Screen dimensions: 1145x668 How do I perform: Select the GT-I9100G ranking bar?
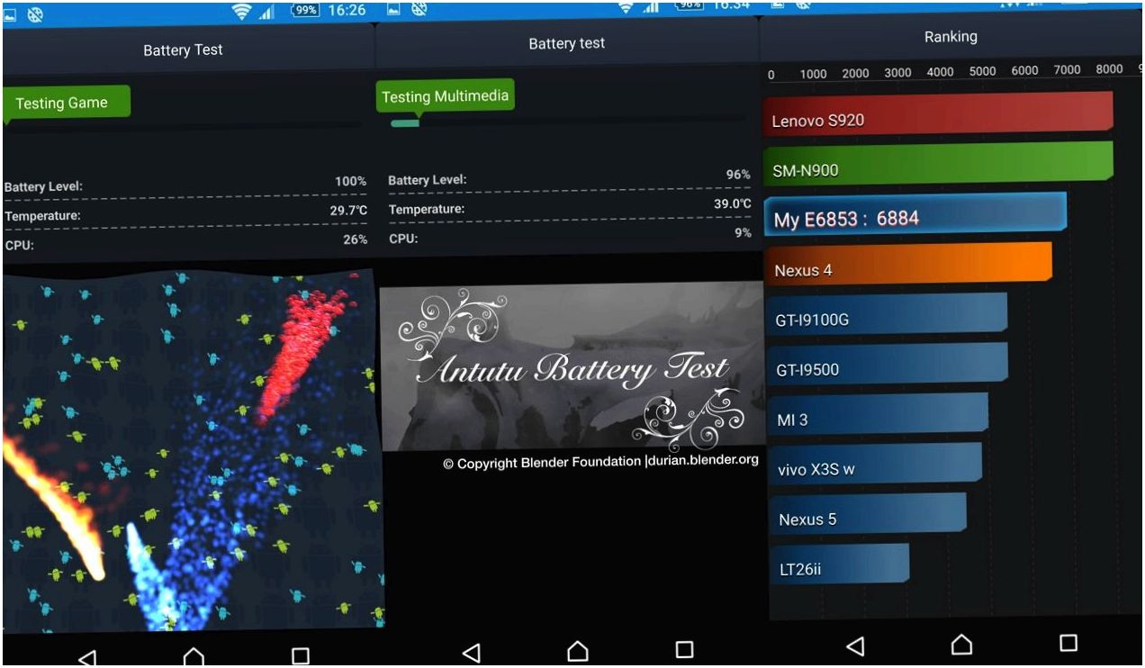click(x=885, y=314)
